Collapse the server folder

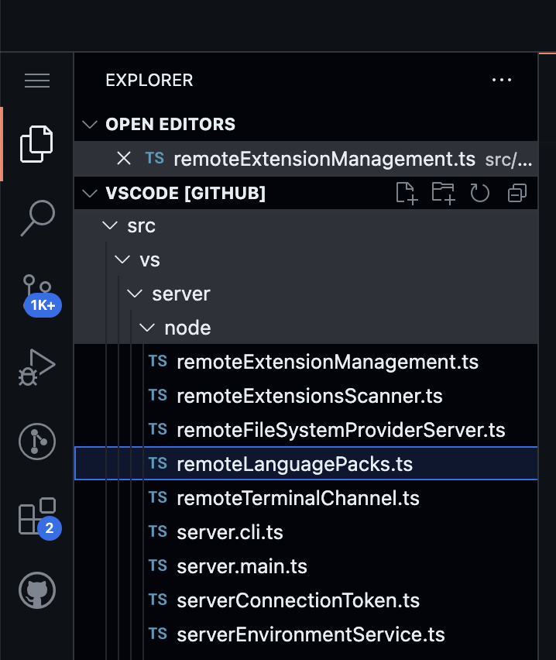click(x=135, y=294)
